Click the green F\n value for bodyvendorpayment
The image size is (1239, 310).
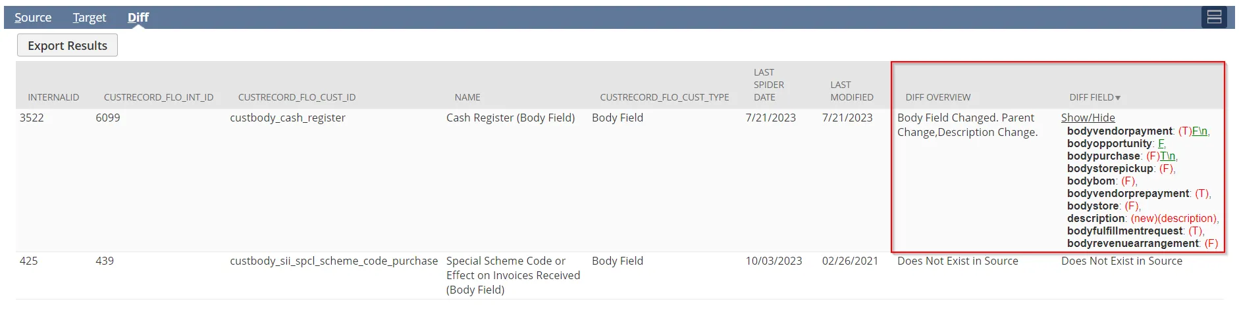click(1199, 131)
